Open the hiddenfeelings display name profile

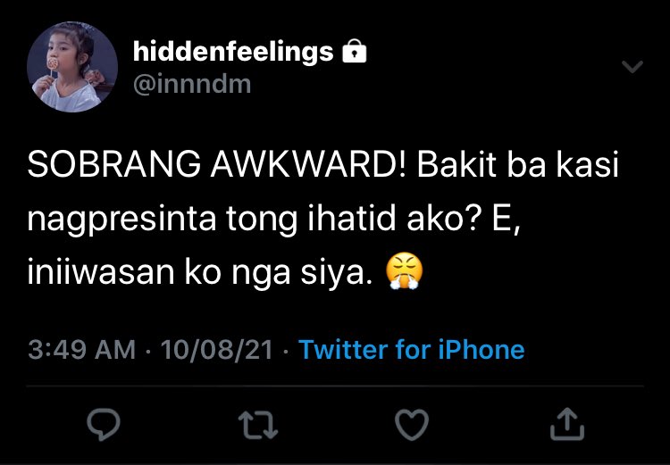point(233,52)
